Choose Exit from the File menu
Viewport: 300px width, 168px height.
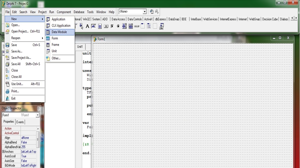coord(25,98)
